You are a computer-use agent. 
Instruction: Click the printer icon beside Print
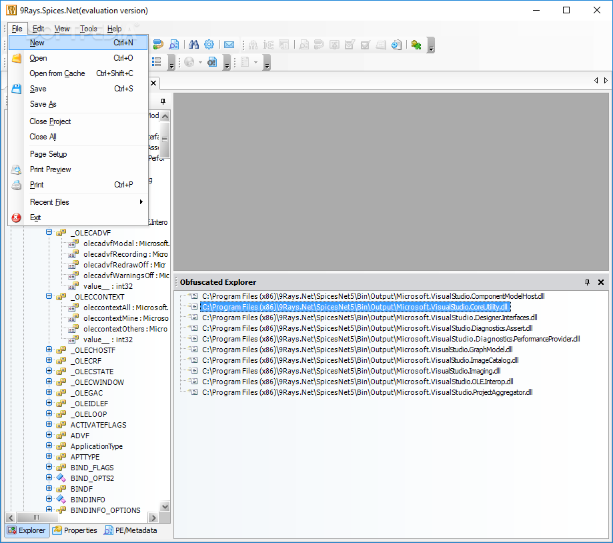[x=17, y=185]
